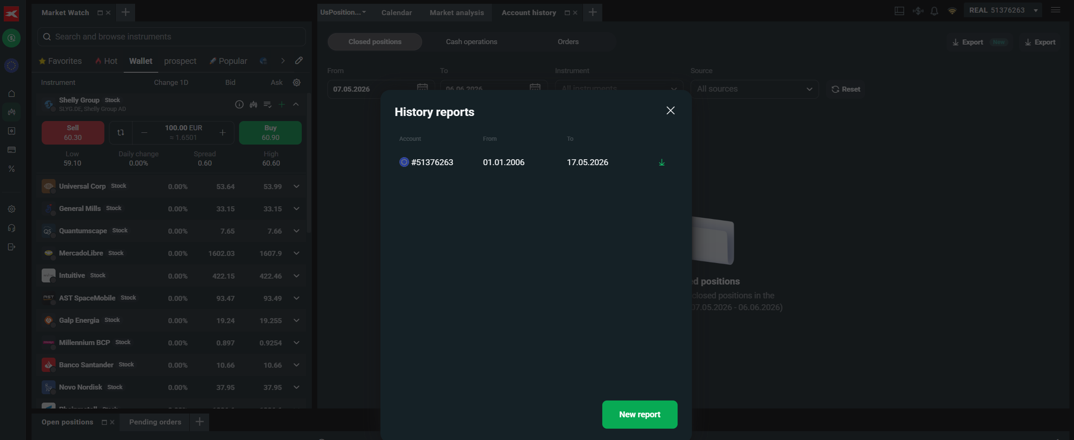Collapse the Shelly Group row

296,104
